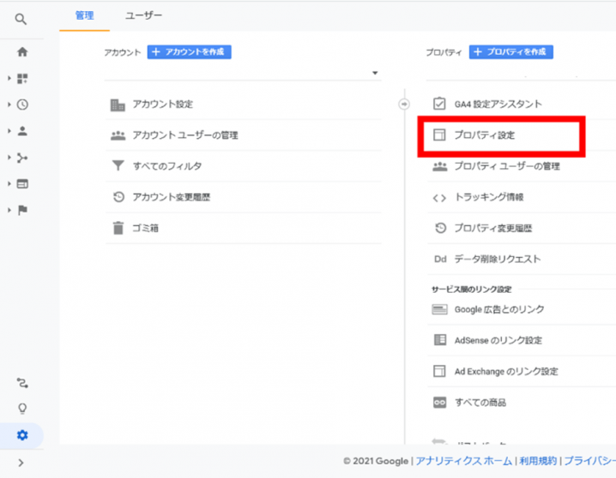Open プロパティ設定 in property column

(x=484, y=135)
